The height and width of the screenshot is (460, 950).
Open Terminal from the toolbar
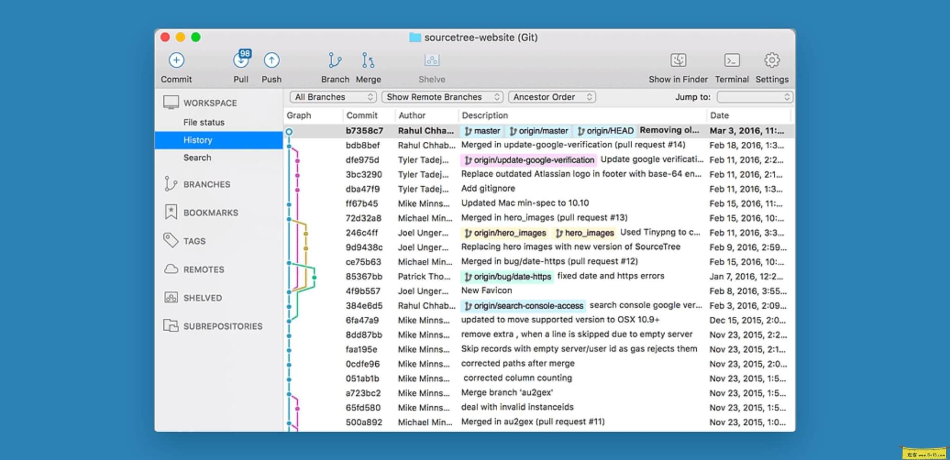pos(732,60)
